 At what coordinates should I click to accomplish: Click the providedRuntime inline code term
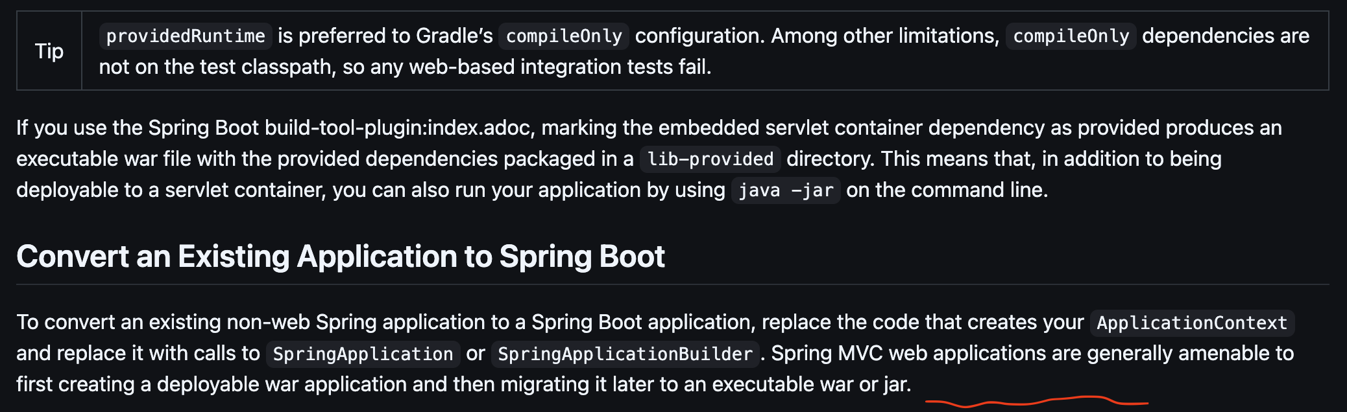[x=186, y=36]
